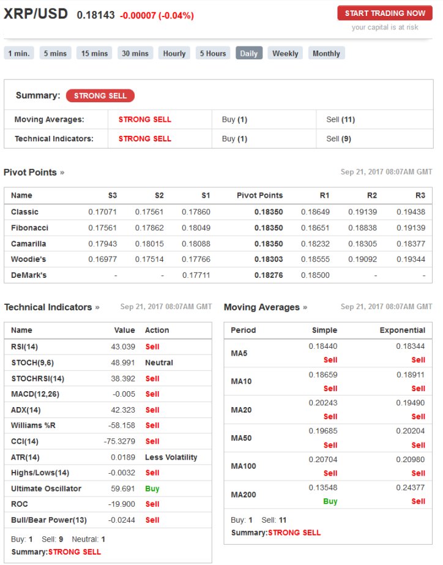
Task: Select the Monthly timeframe tab
Action: [326, 53]
